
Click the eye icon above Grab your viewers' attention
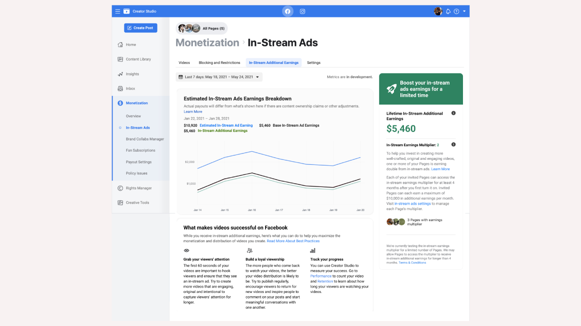(186, 250)
